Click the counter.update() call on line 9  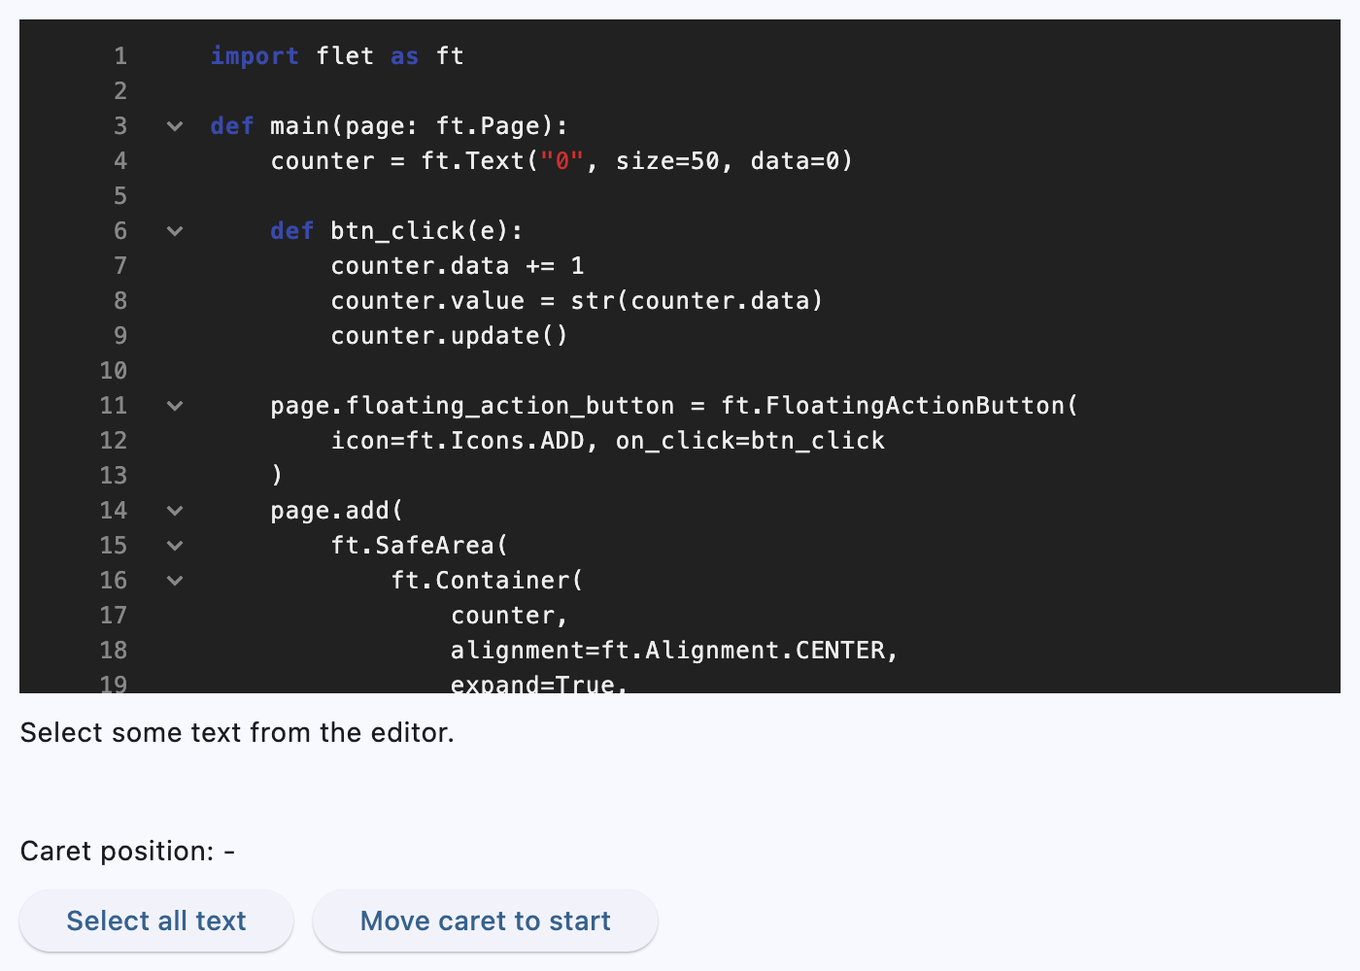pyautogui.click(x=449, y=336)
